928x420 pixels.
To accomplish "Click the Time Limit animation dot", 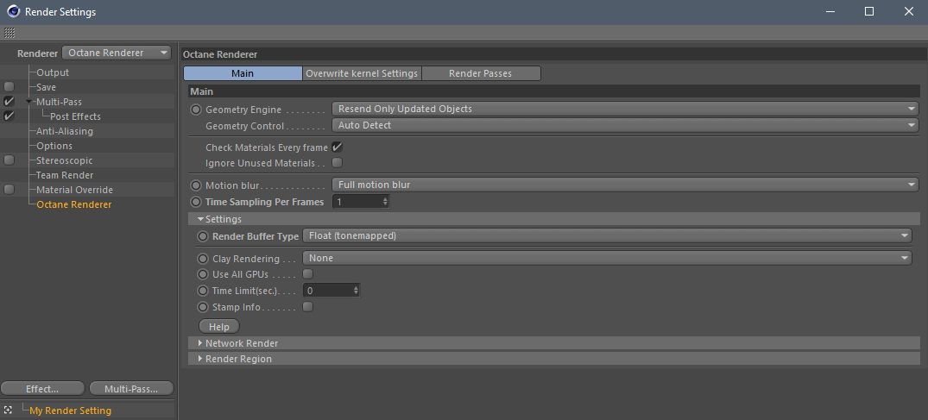I will (203, 291).
